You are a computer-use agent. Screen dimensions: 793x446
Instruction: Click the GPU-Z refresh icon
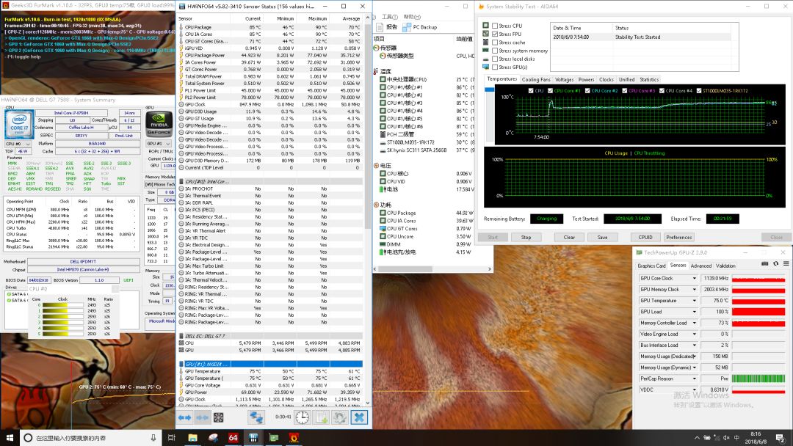pyautogui.click(x=775, y=264)
